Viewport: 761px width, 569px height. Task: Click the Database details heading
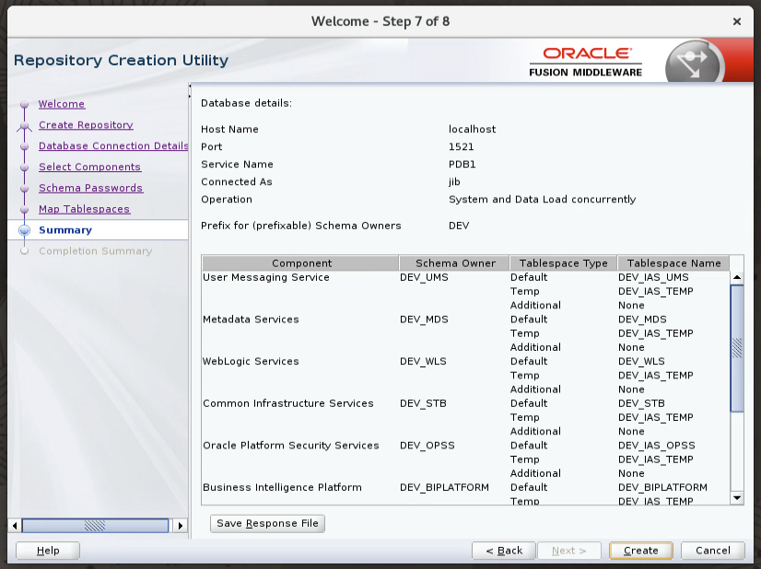tap(247, 103)
